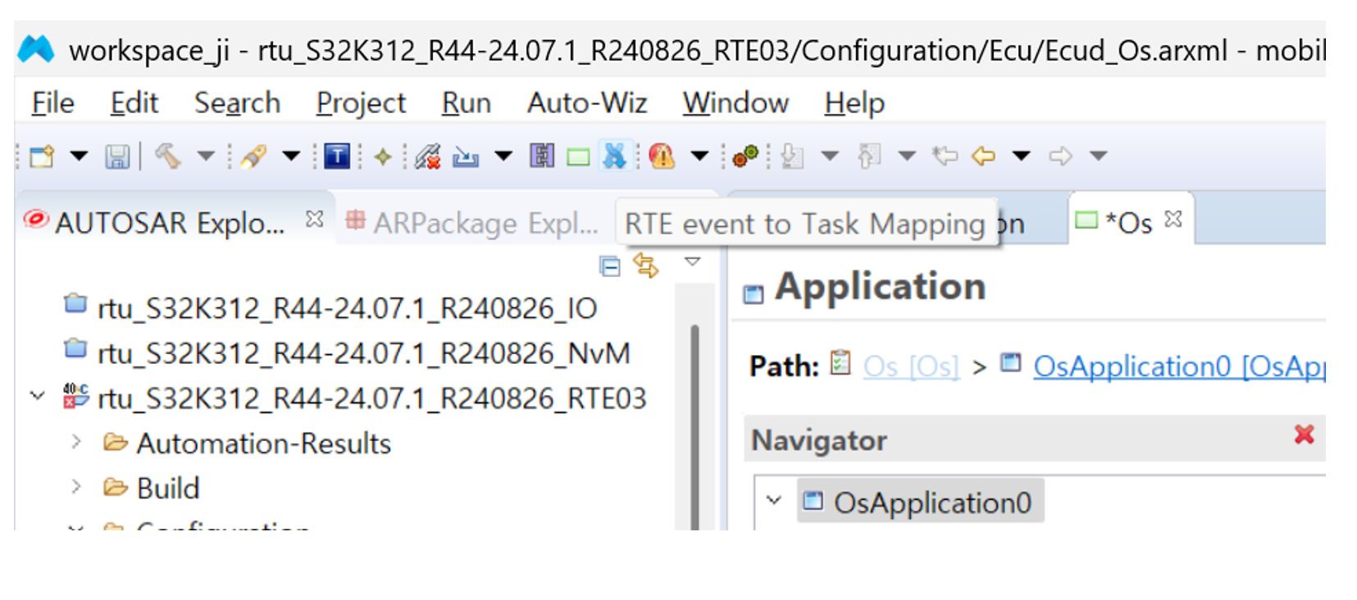Screen dimensions: 1357x600
Task: Select the rtu_S32K312 NvM project
Action: (363, 353)
